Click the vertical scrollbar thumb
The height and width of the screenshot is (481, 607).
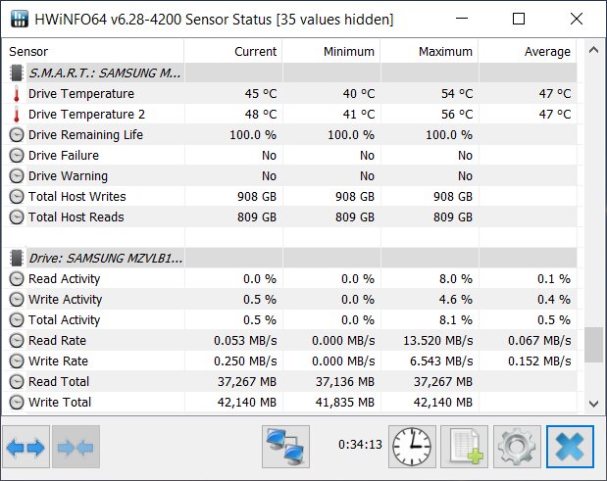pos(593,345)
